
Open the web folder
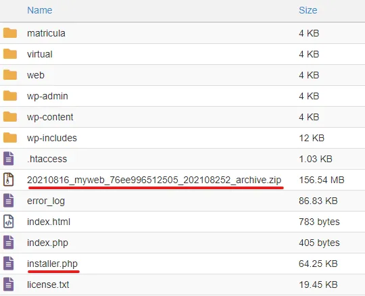tap(36, 75)
